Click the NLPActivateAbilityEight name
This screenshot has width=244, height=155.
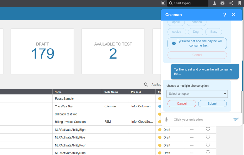[70, 130]
